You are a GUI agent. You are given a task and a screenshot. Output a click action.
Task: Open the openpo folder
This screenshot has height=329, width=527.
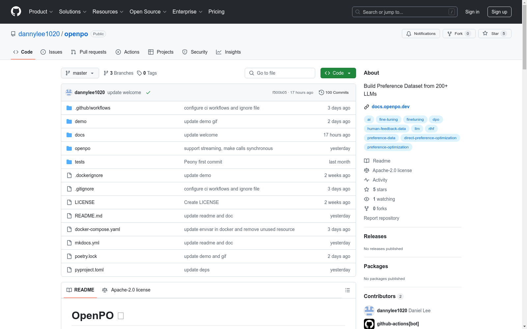click(82, 148)
